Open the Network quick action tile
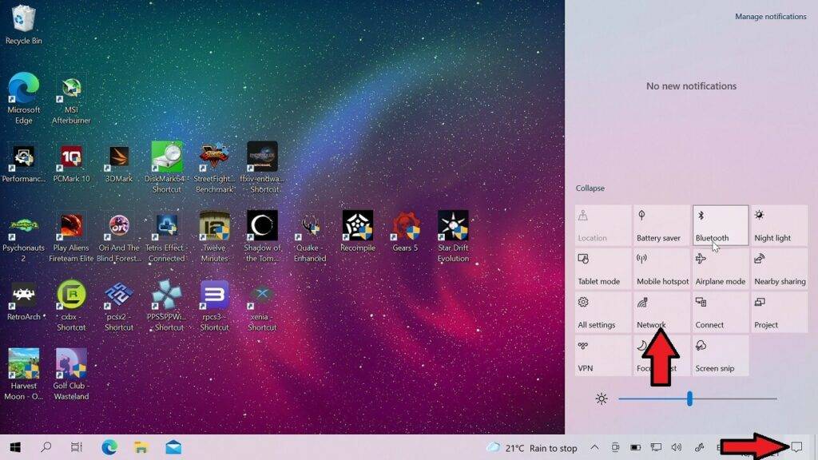Image resolution: width=818 pixels, height=460 pixels. (x=661, y=312)
